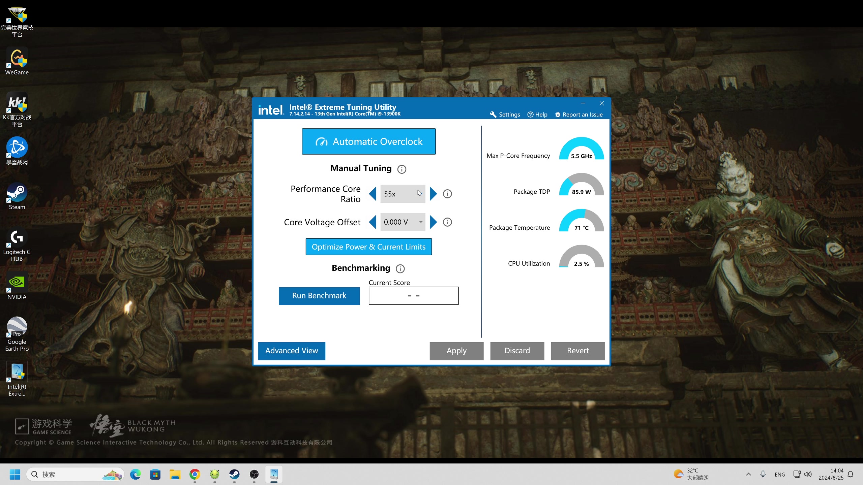Open File Explorer from taskbar
Image resolution: width=863 pixels, height=485 pixels.
tap(175, 474)
